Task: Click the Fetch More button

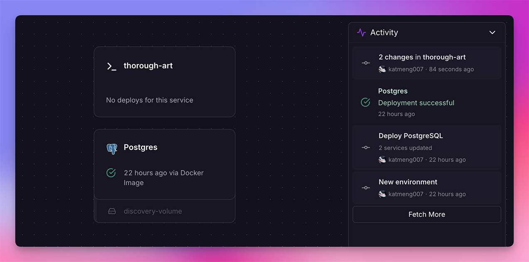Action: [427, 214]
